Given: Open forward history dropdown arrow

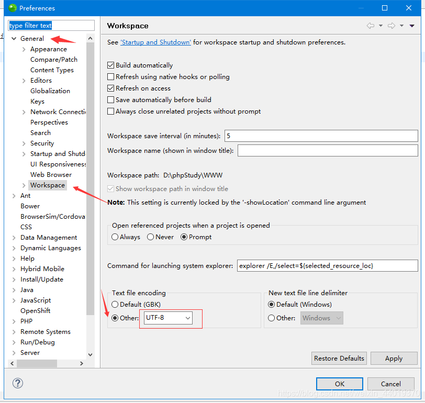Looking at the screenshot, I should tap(401, 26).
